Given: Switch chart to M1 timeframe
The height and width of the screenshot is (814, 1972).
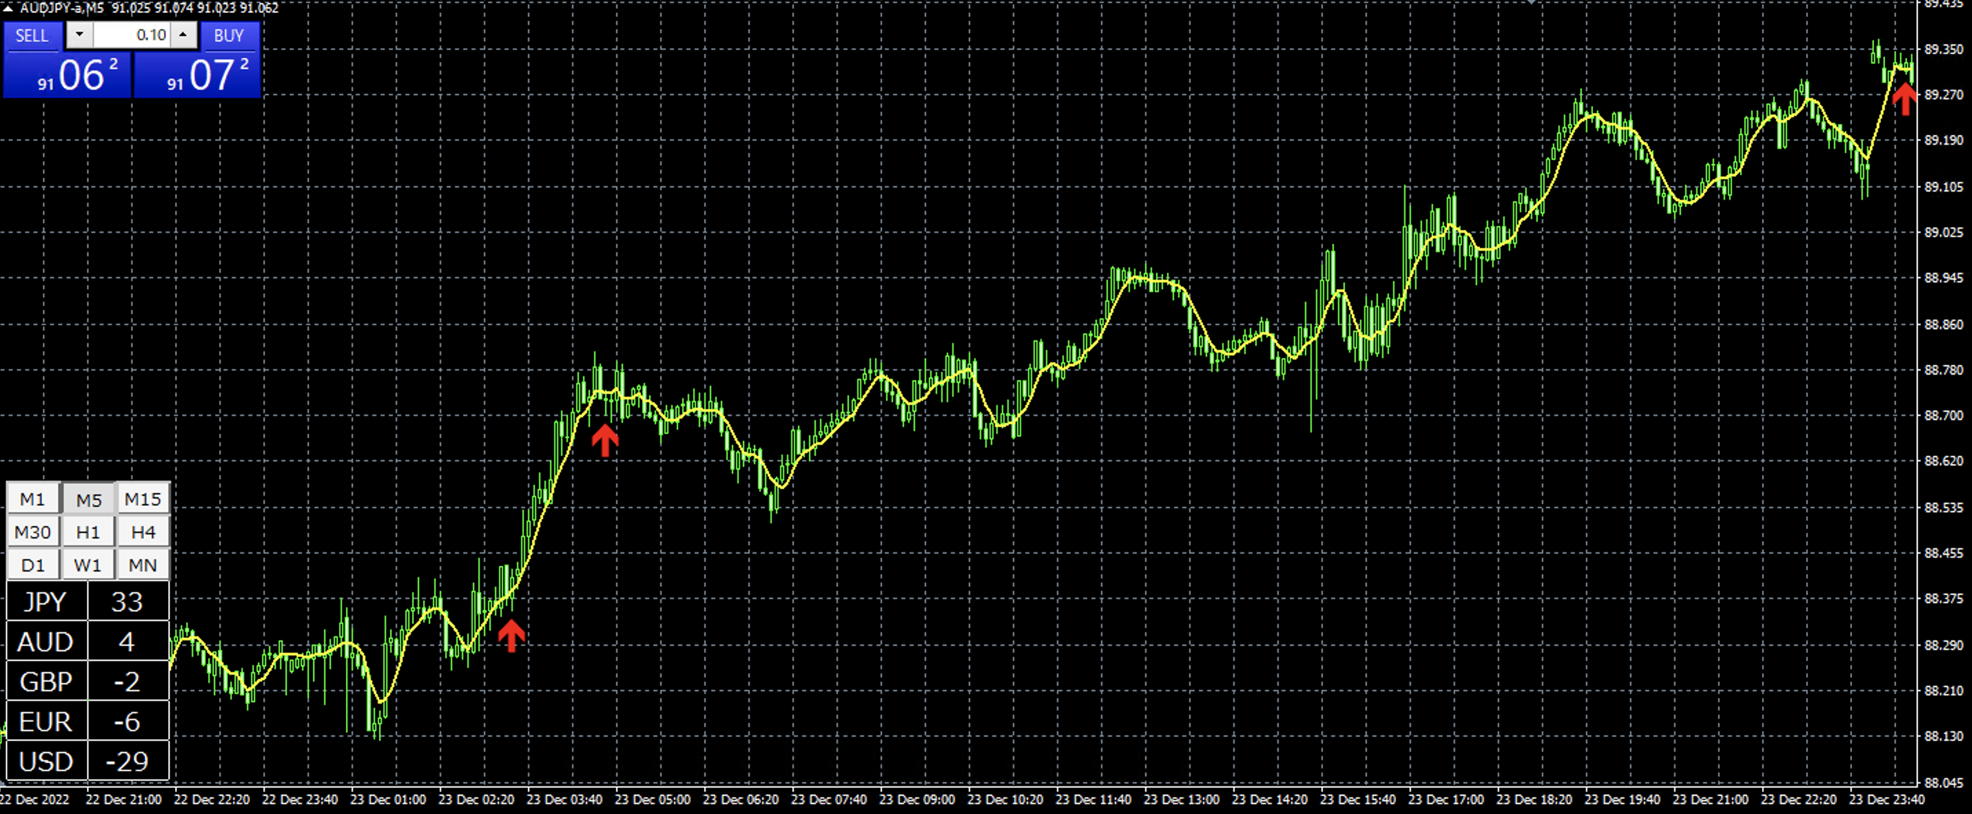Looking at the screenshot, I should pyautogui.click(x=32, y=499).
